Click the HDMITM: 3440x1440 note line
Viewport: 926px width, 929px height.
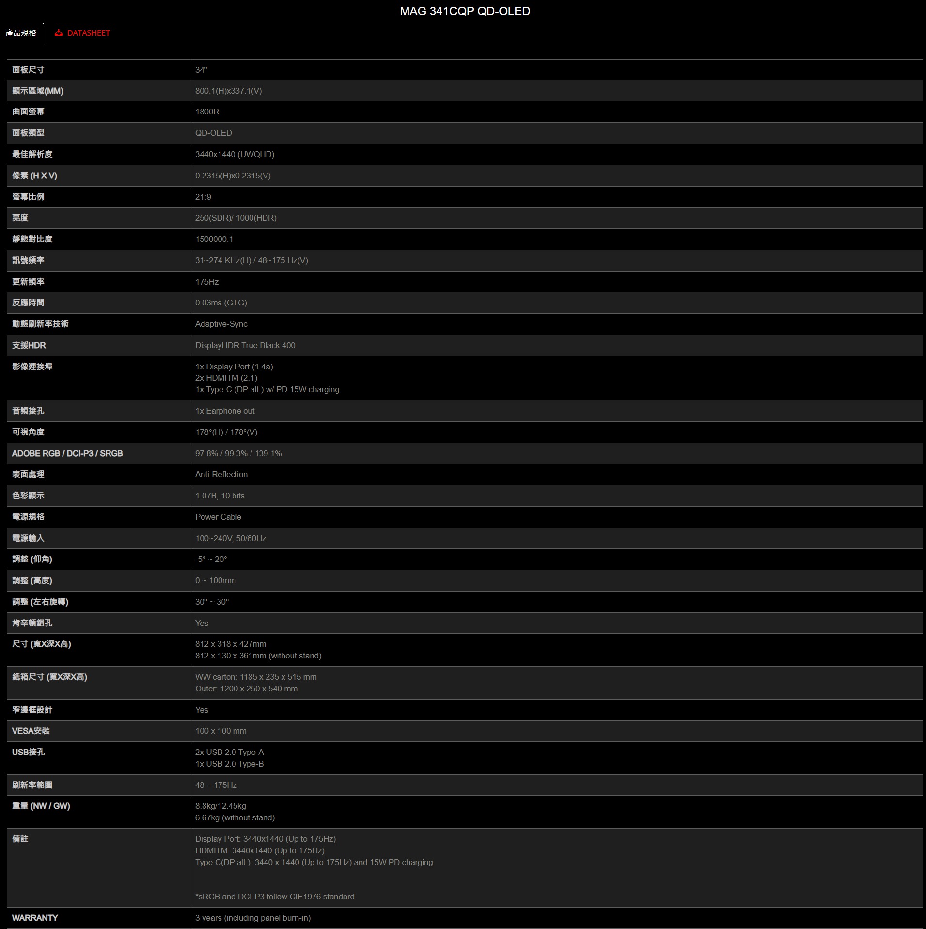coord(260,850)
